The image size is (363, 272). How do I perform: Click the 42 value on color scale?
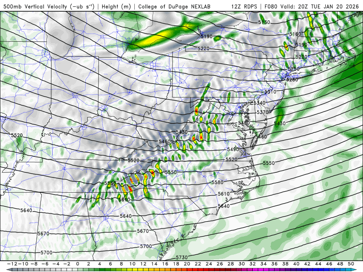307,264
